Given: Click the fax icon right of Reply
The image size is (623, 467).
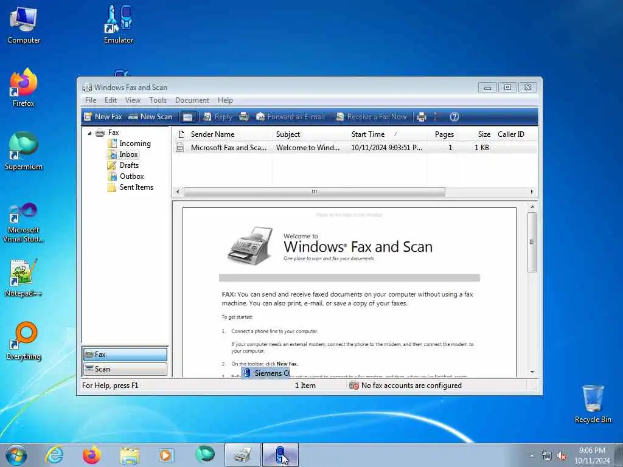Looking at the screenshot, I should (244, 117).
